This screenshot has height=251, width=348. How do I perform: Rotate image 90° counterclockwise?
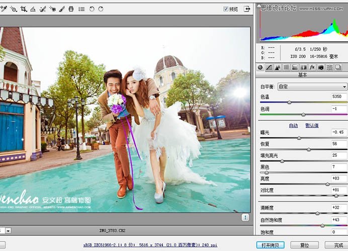[x=92, y=9]
